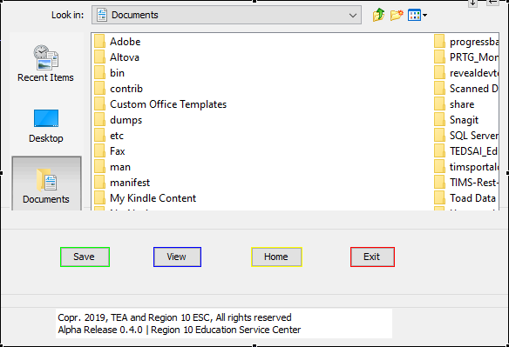Click the View button

tap(177, 257)
